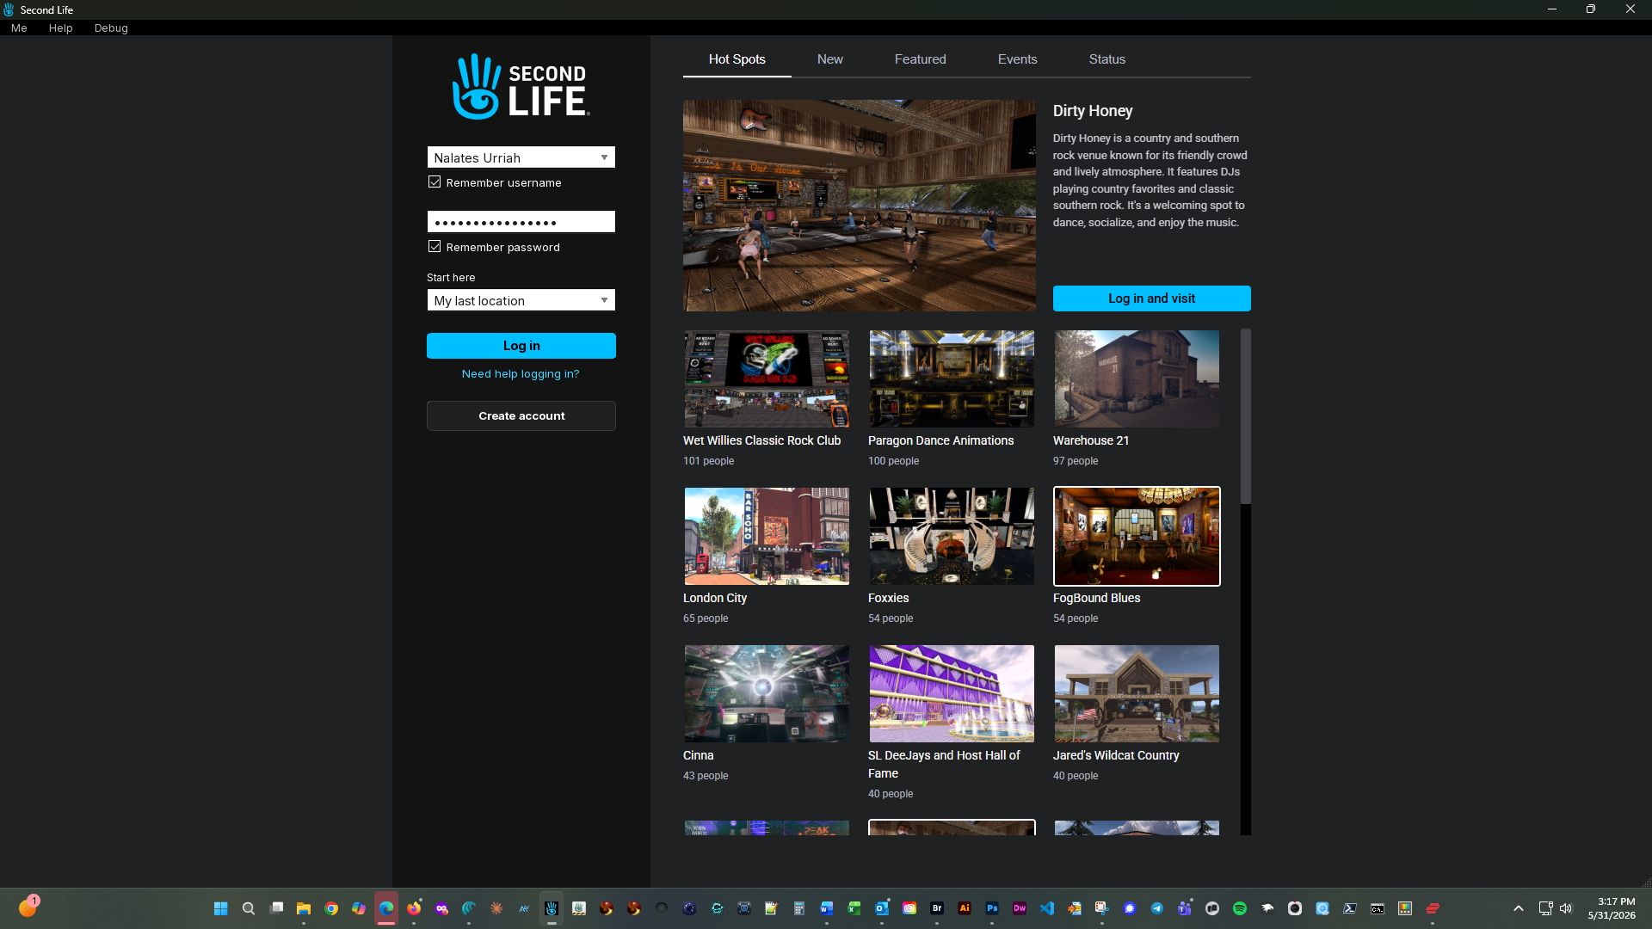Screen dimensions: 1652x929
Task: Uncheck the Remember username checkbox
Action: pyautogui.click(x=435, y=182)
